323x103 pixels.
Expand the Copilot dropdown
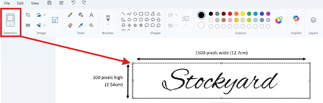point(296,24)
